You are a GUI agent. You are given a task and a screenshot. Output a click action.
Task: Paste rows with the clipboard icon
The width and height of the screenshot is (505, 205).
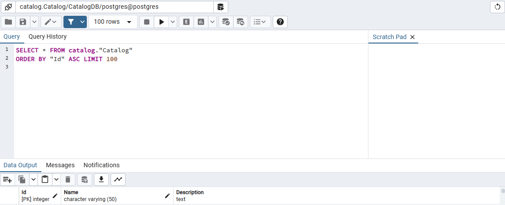[45, 180]
